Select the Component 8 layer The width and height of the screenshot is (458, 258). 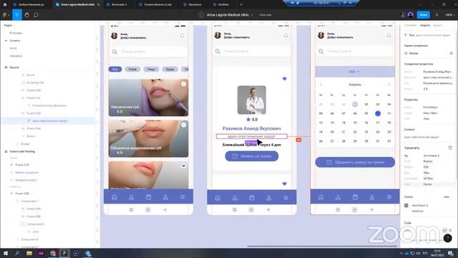click(29, 239)
